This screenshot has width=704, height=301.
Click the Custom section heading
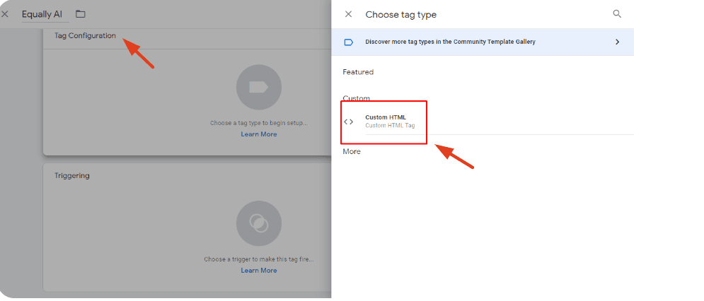coord(357,98)
